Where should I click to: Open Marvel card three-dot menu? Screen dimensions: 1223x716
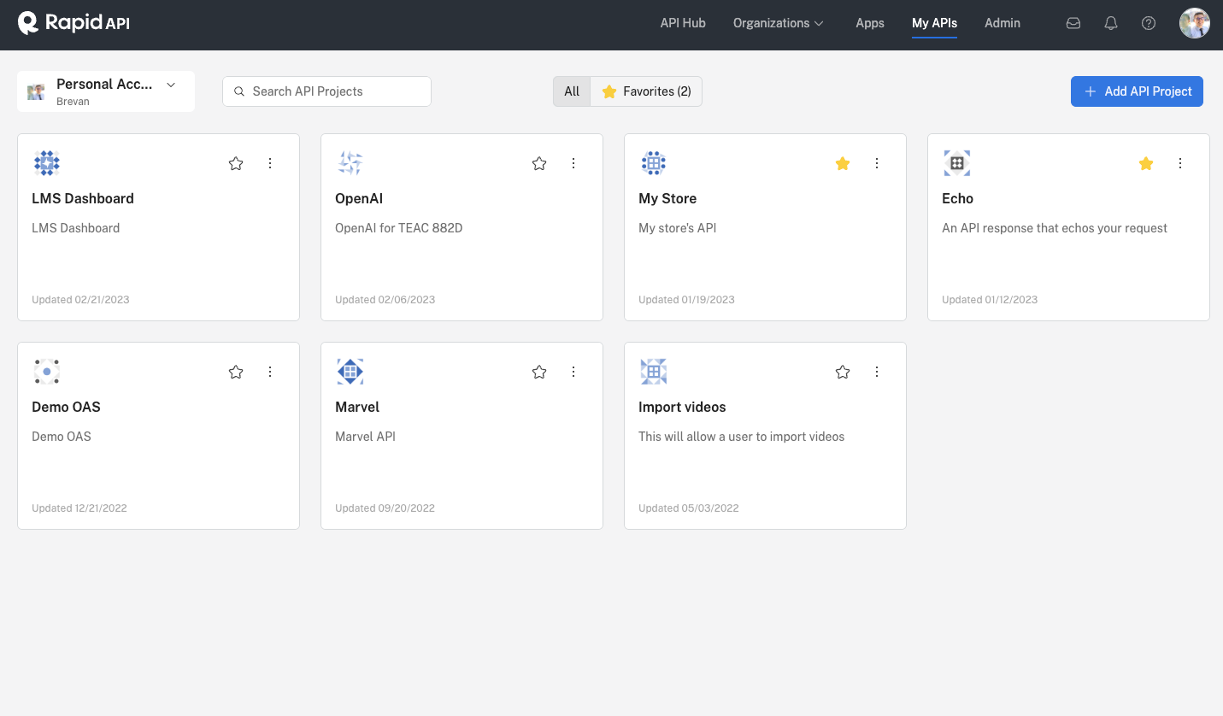(x=573, y=372)
